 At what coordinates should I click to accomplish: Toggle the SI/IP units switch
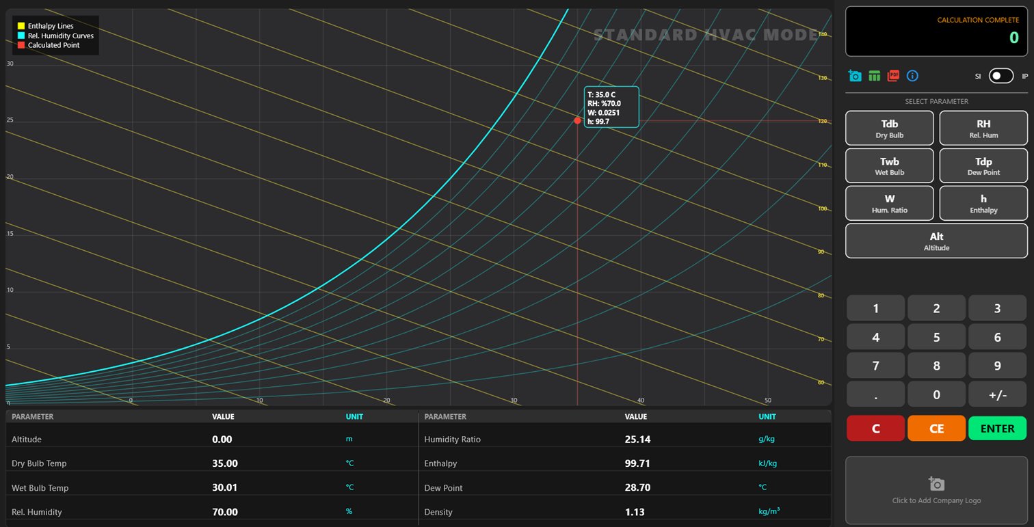(x=1000, y=76)
